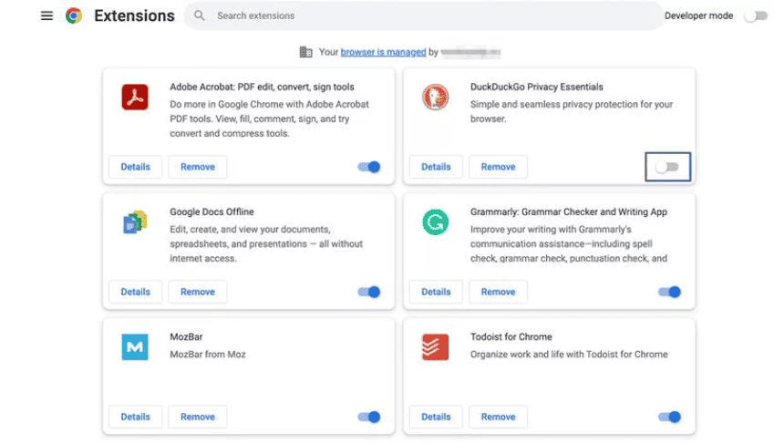
Task: Click the managed browser building icon
Action: click(305, 52)
